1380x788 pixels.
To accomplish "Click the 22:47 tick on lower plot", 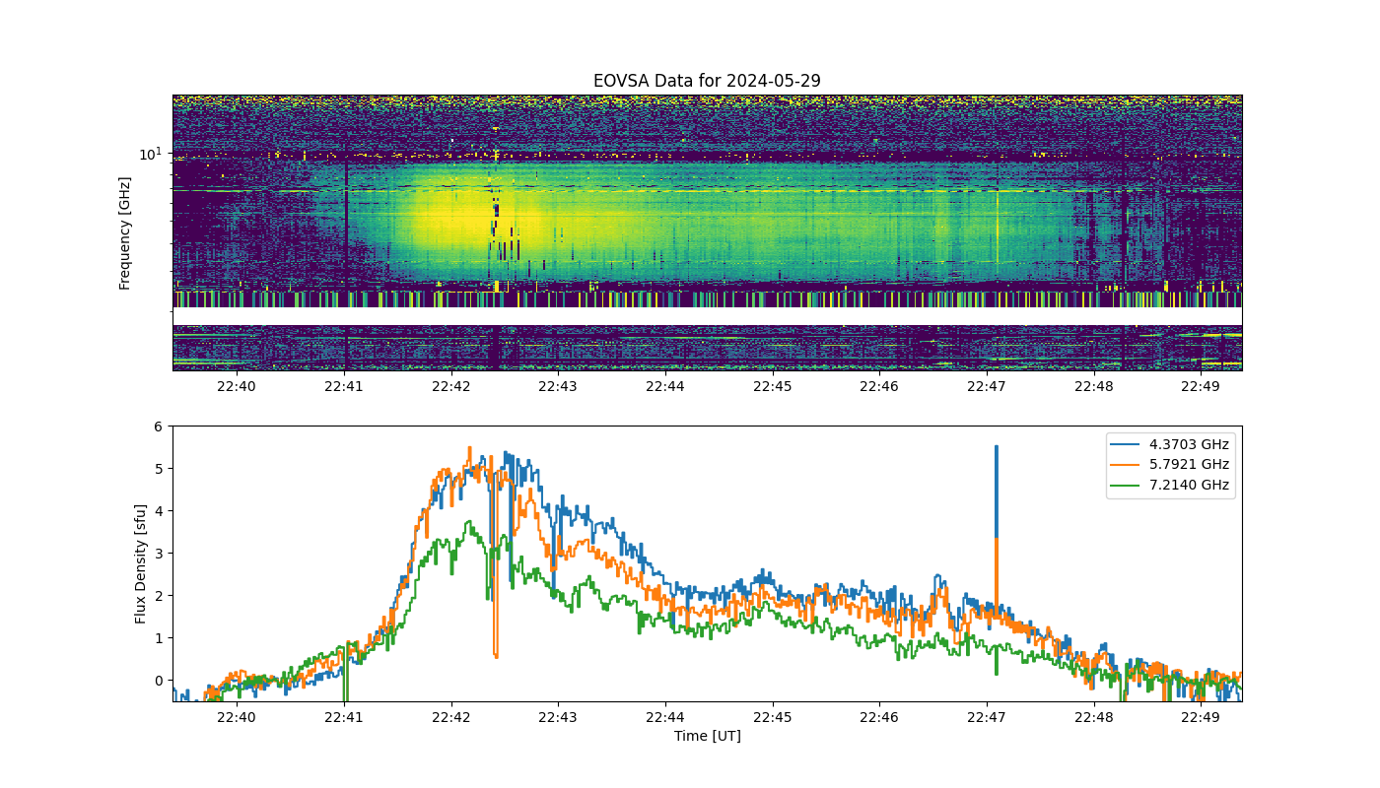I will point(987,717).
